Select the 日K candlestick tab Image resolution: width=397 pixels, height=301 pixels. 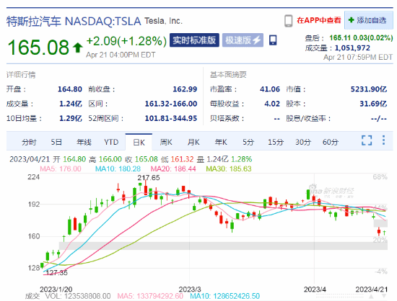tap(139, 142)
